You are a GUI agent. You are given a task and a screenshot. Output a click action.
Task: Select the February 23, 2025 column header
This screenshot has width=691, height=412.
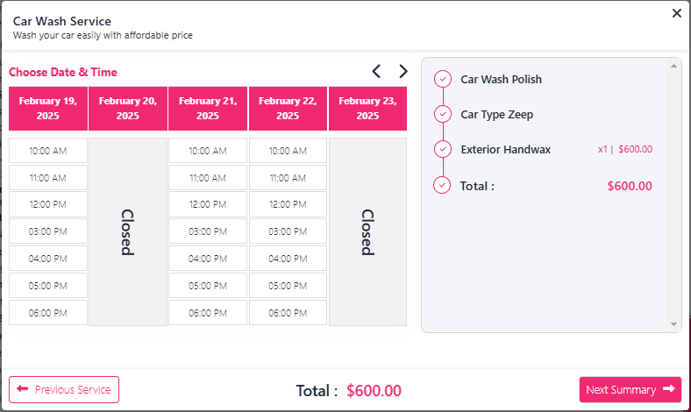coord(367,109)
